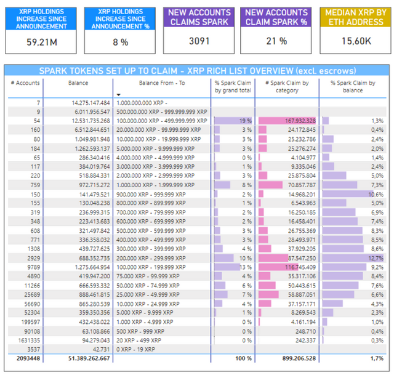This screenshot has height=375, width=394.
Task: Select '500 XRP - 999 XRP' range
Action: pyautogui.click(x=140, y=331)
